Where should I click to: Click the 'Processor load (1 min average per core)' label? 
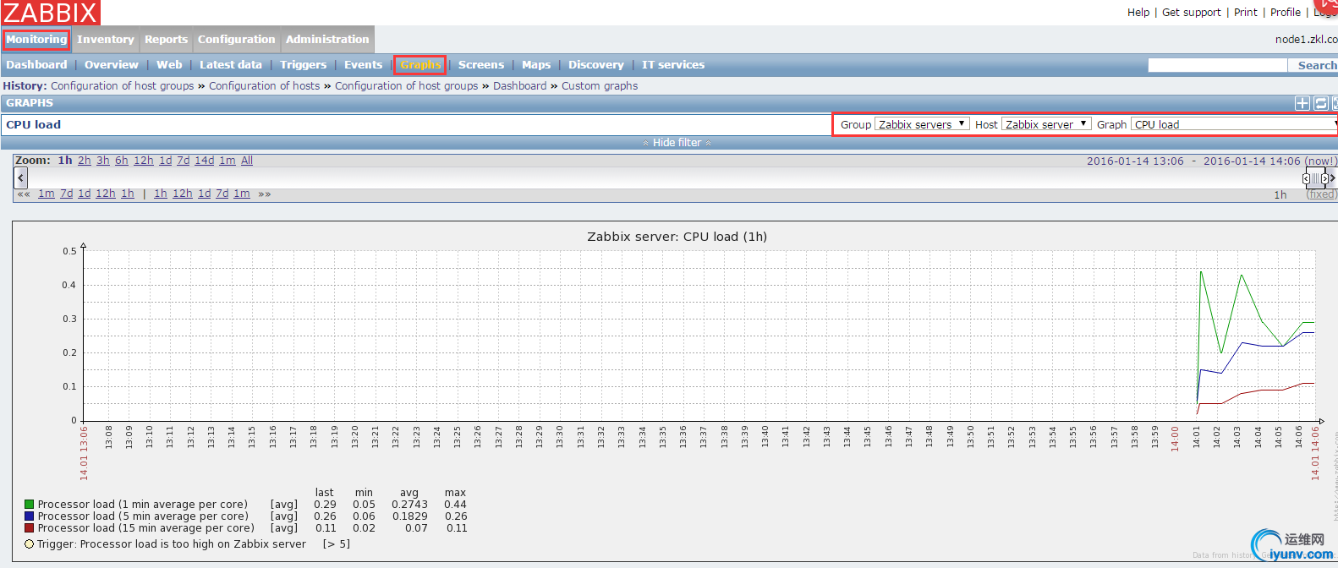coord(143,505)
